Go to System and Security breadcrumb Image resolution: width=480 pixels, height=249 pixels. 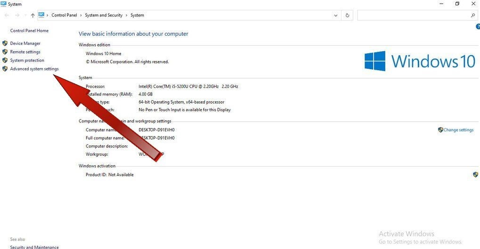pos(104,15)
